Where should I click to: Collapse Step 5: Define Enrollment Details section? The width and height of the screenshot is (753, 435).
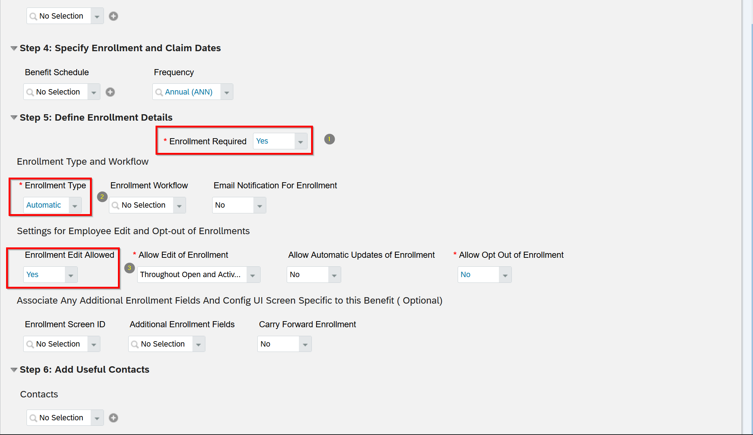tap(14, 117)
